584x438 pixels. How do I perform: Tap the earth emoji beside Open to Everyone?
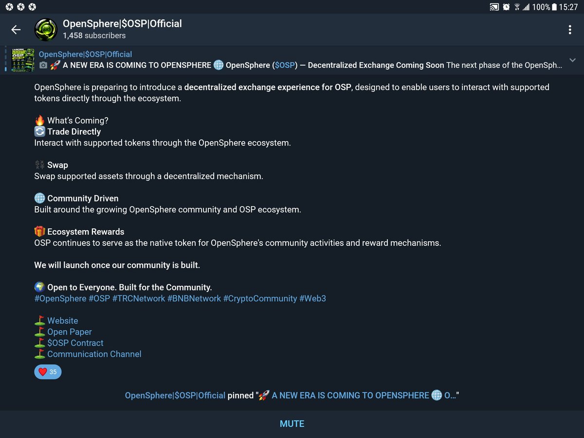tap(40, 287)
